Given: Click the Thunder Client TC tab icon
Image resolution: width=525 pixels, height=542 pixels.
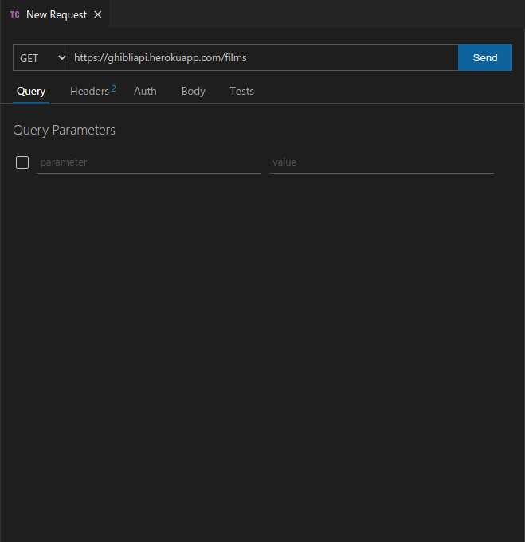Looking at the screenshot, I should click(x=15, y=14).
